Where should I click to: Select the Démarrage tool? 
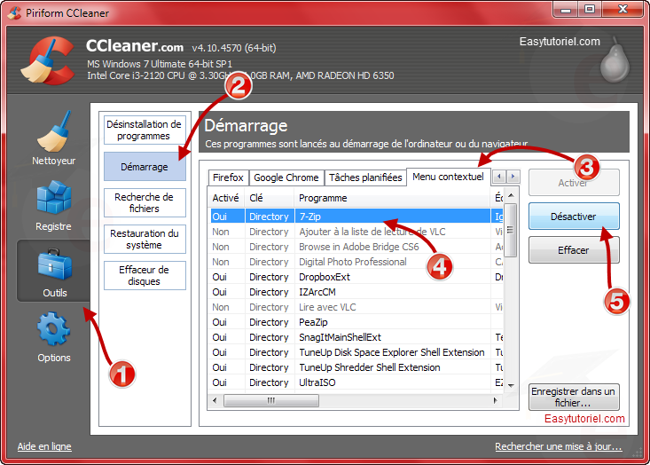pos(145,167)
